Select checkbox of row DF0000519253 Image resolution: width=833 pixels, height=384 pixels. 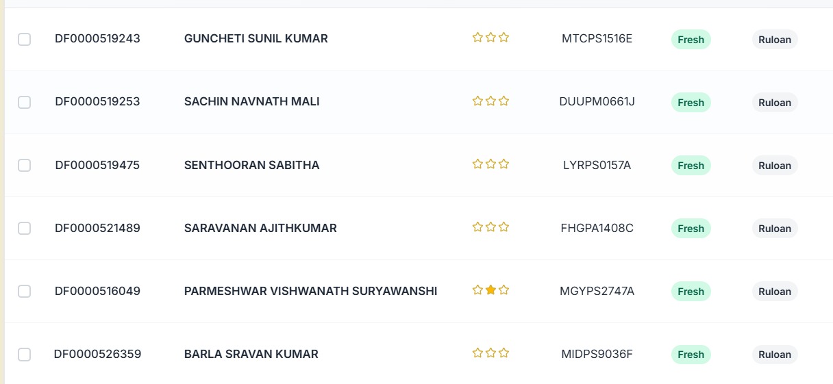[24, 103]
